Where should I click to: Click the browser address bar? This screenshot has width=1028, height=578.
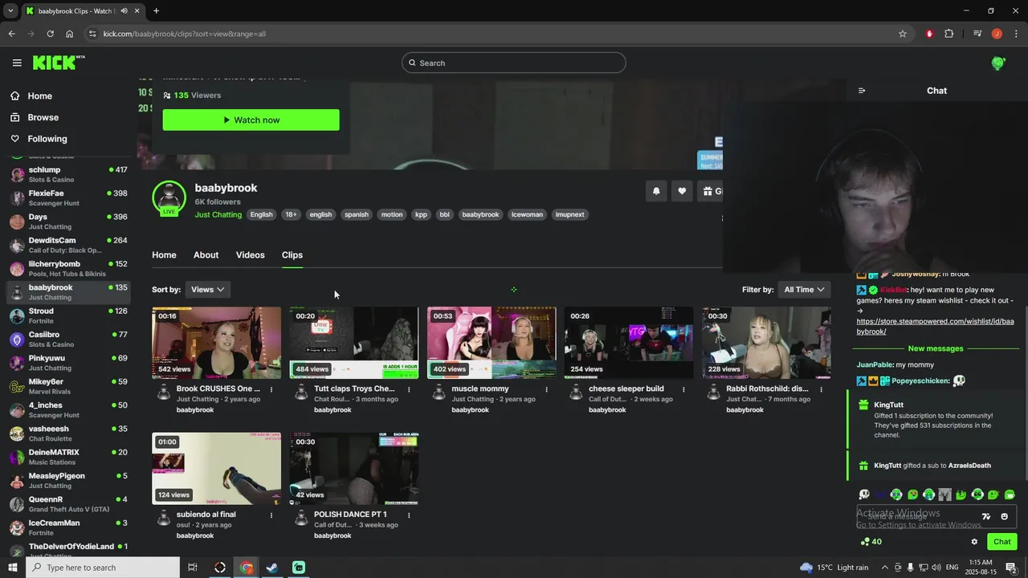click(494, 34)
